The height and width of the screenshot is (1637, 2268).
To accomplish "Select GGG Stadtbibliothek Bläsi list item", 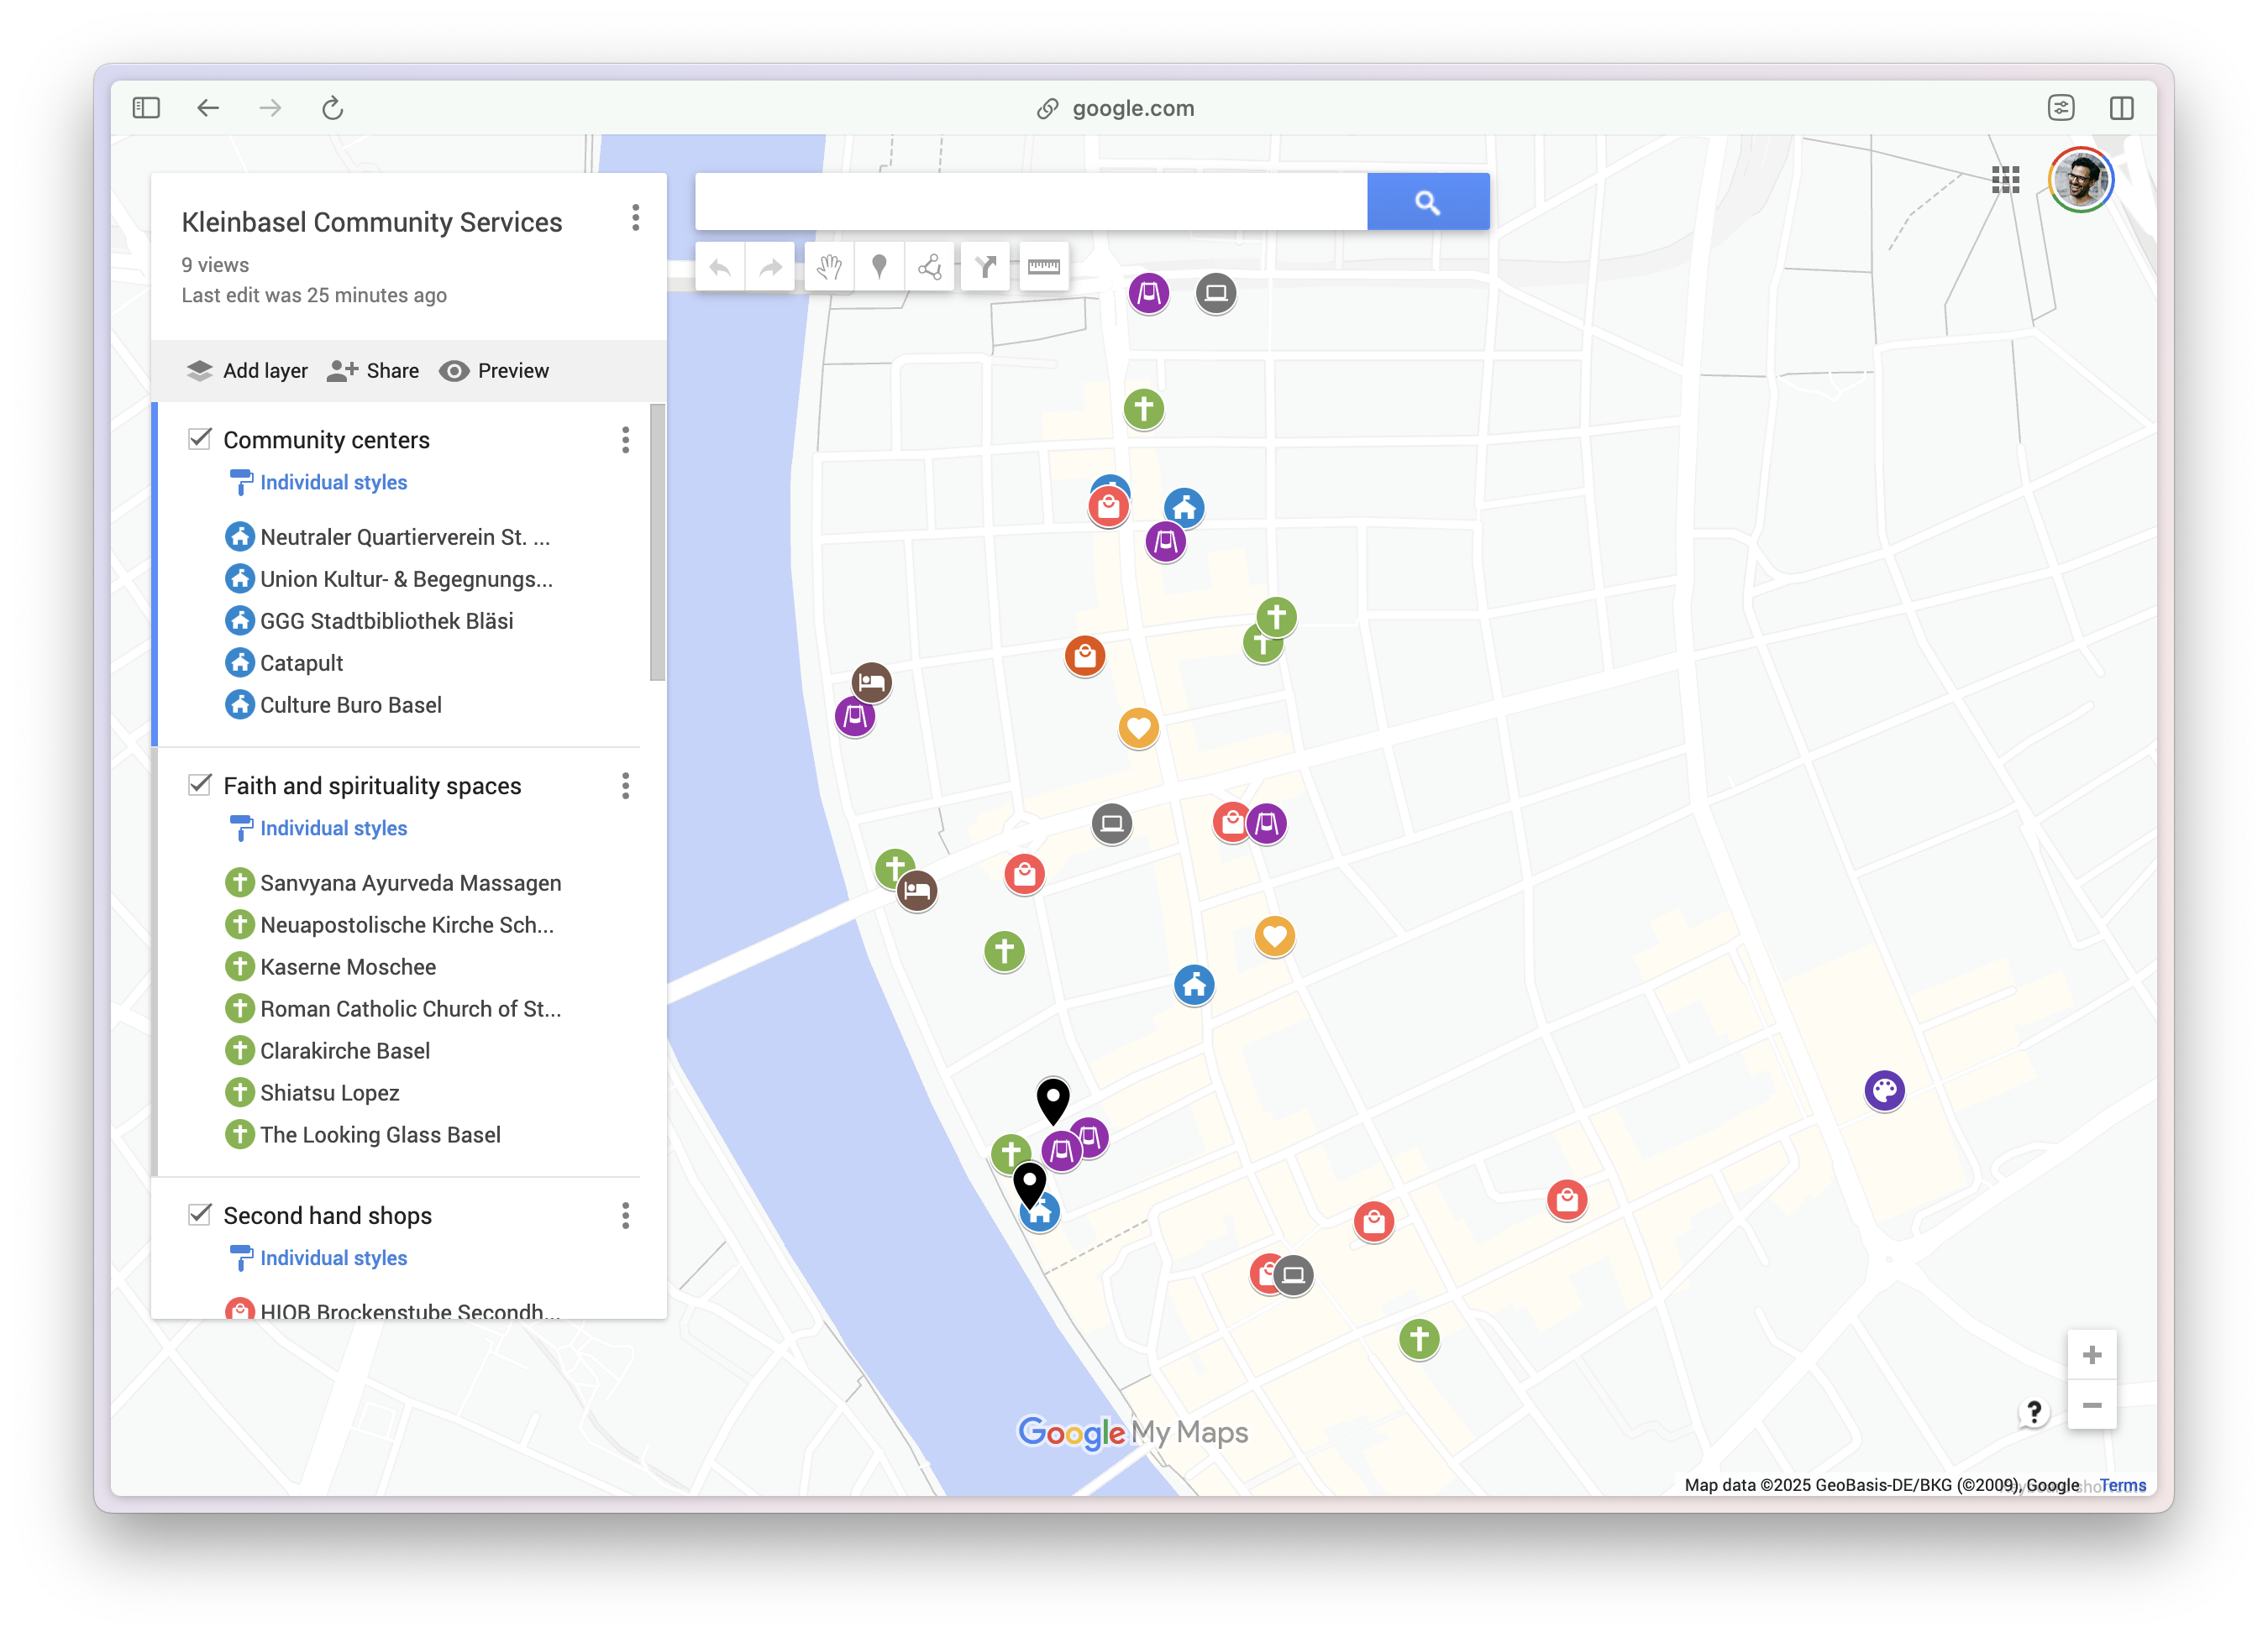I will tap(386, 620).
